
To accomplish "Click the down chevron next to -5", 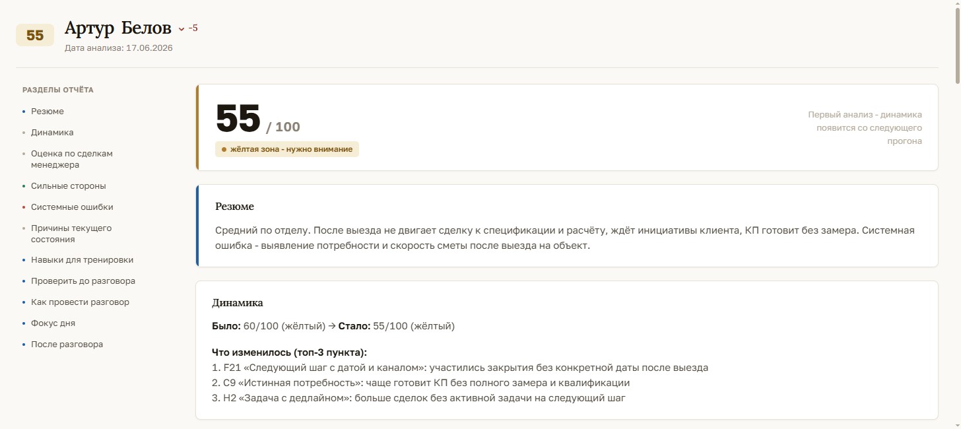I will coord(182,29).
